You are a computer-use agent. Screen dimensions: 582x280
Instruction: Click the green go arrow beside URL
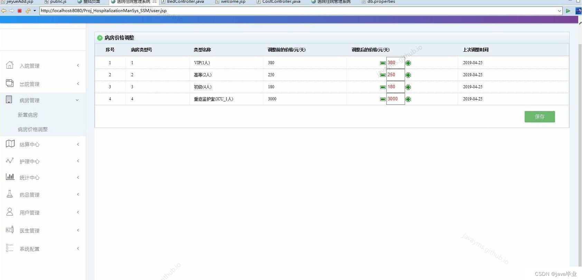[x=568, y=11]
